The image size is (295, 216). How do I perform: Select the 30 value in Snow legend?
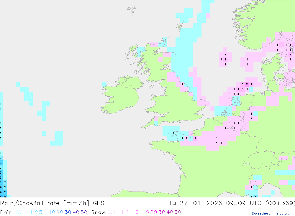click(162, 212)
